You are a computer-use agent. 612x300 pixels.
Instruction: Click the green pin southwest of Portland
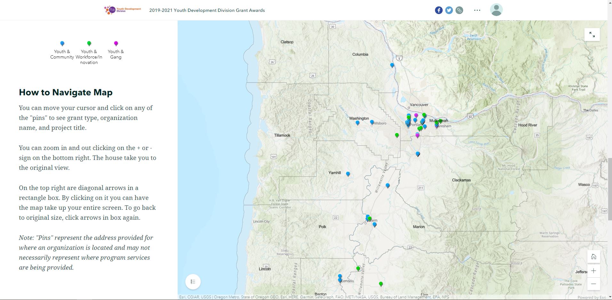tap(397, 135)
